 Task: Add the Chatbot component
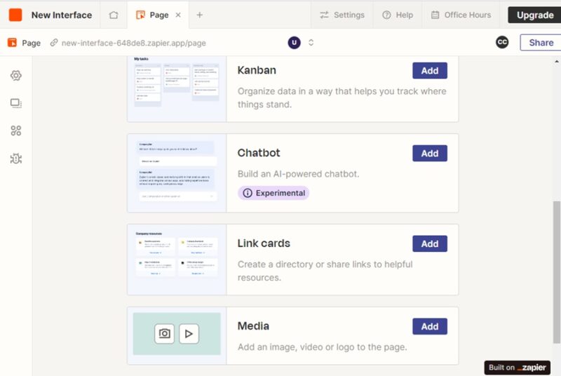point(430,153)
